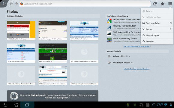Click the address search field
Viewport: 174px width, 108px height.
coord(85,4)
